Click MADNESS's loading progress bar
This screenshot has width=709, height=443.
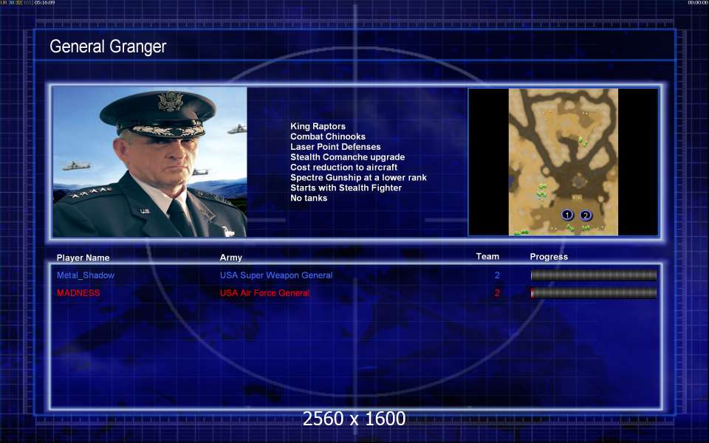click(594, 292)
